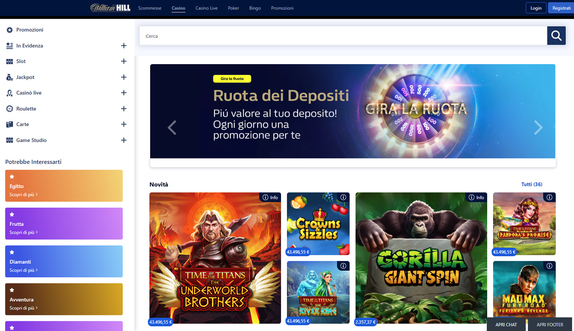Viewport: 574px width, 331px height.
Task: Switch to the Poker tab
Action: pos(233,8)
